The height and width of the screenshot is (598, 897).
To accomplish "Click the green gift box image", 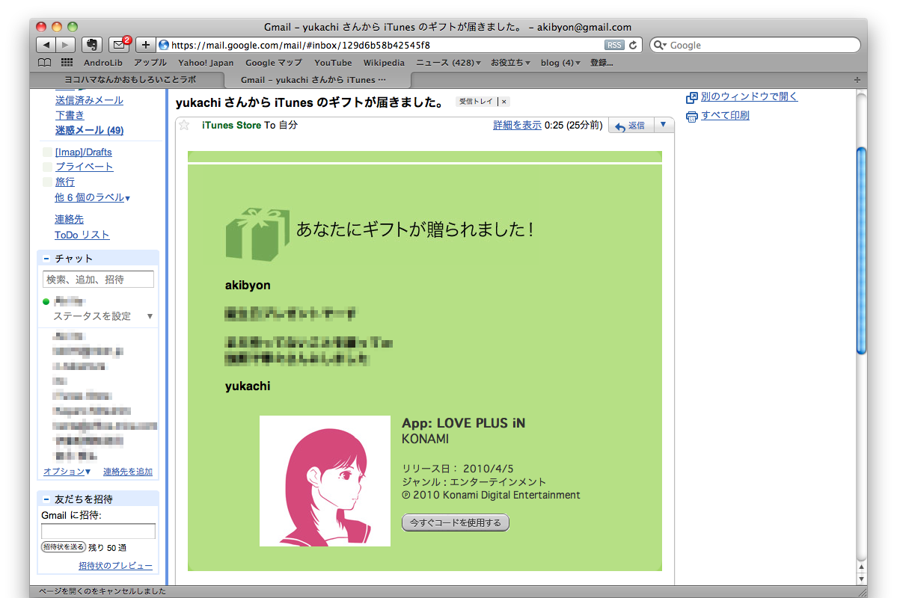I will click(257, 234).
